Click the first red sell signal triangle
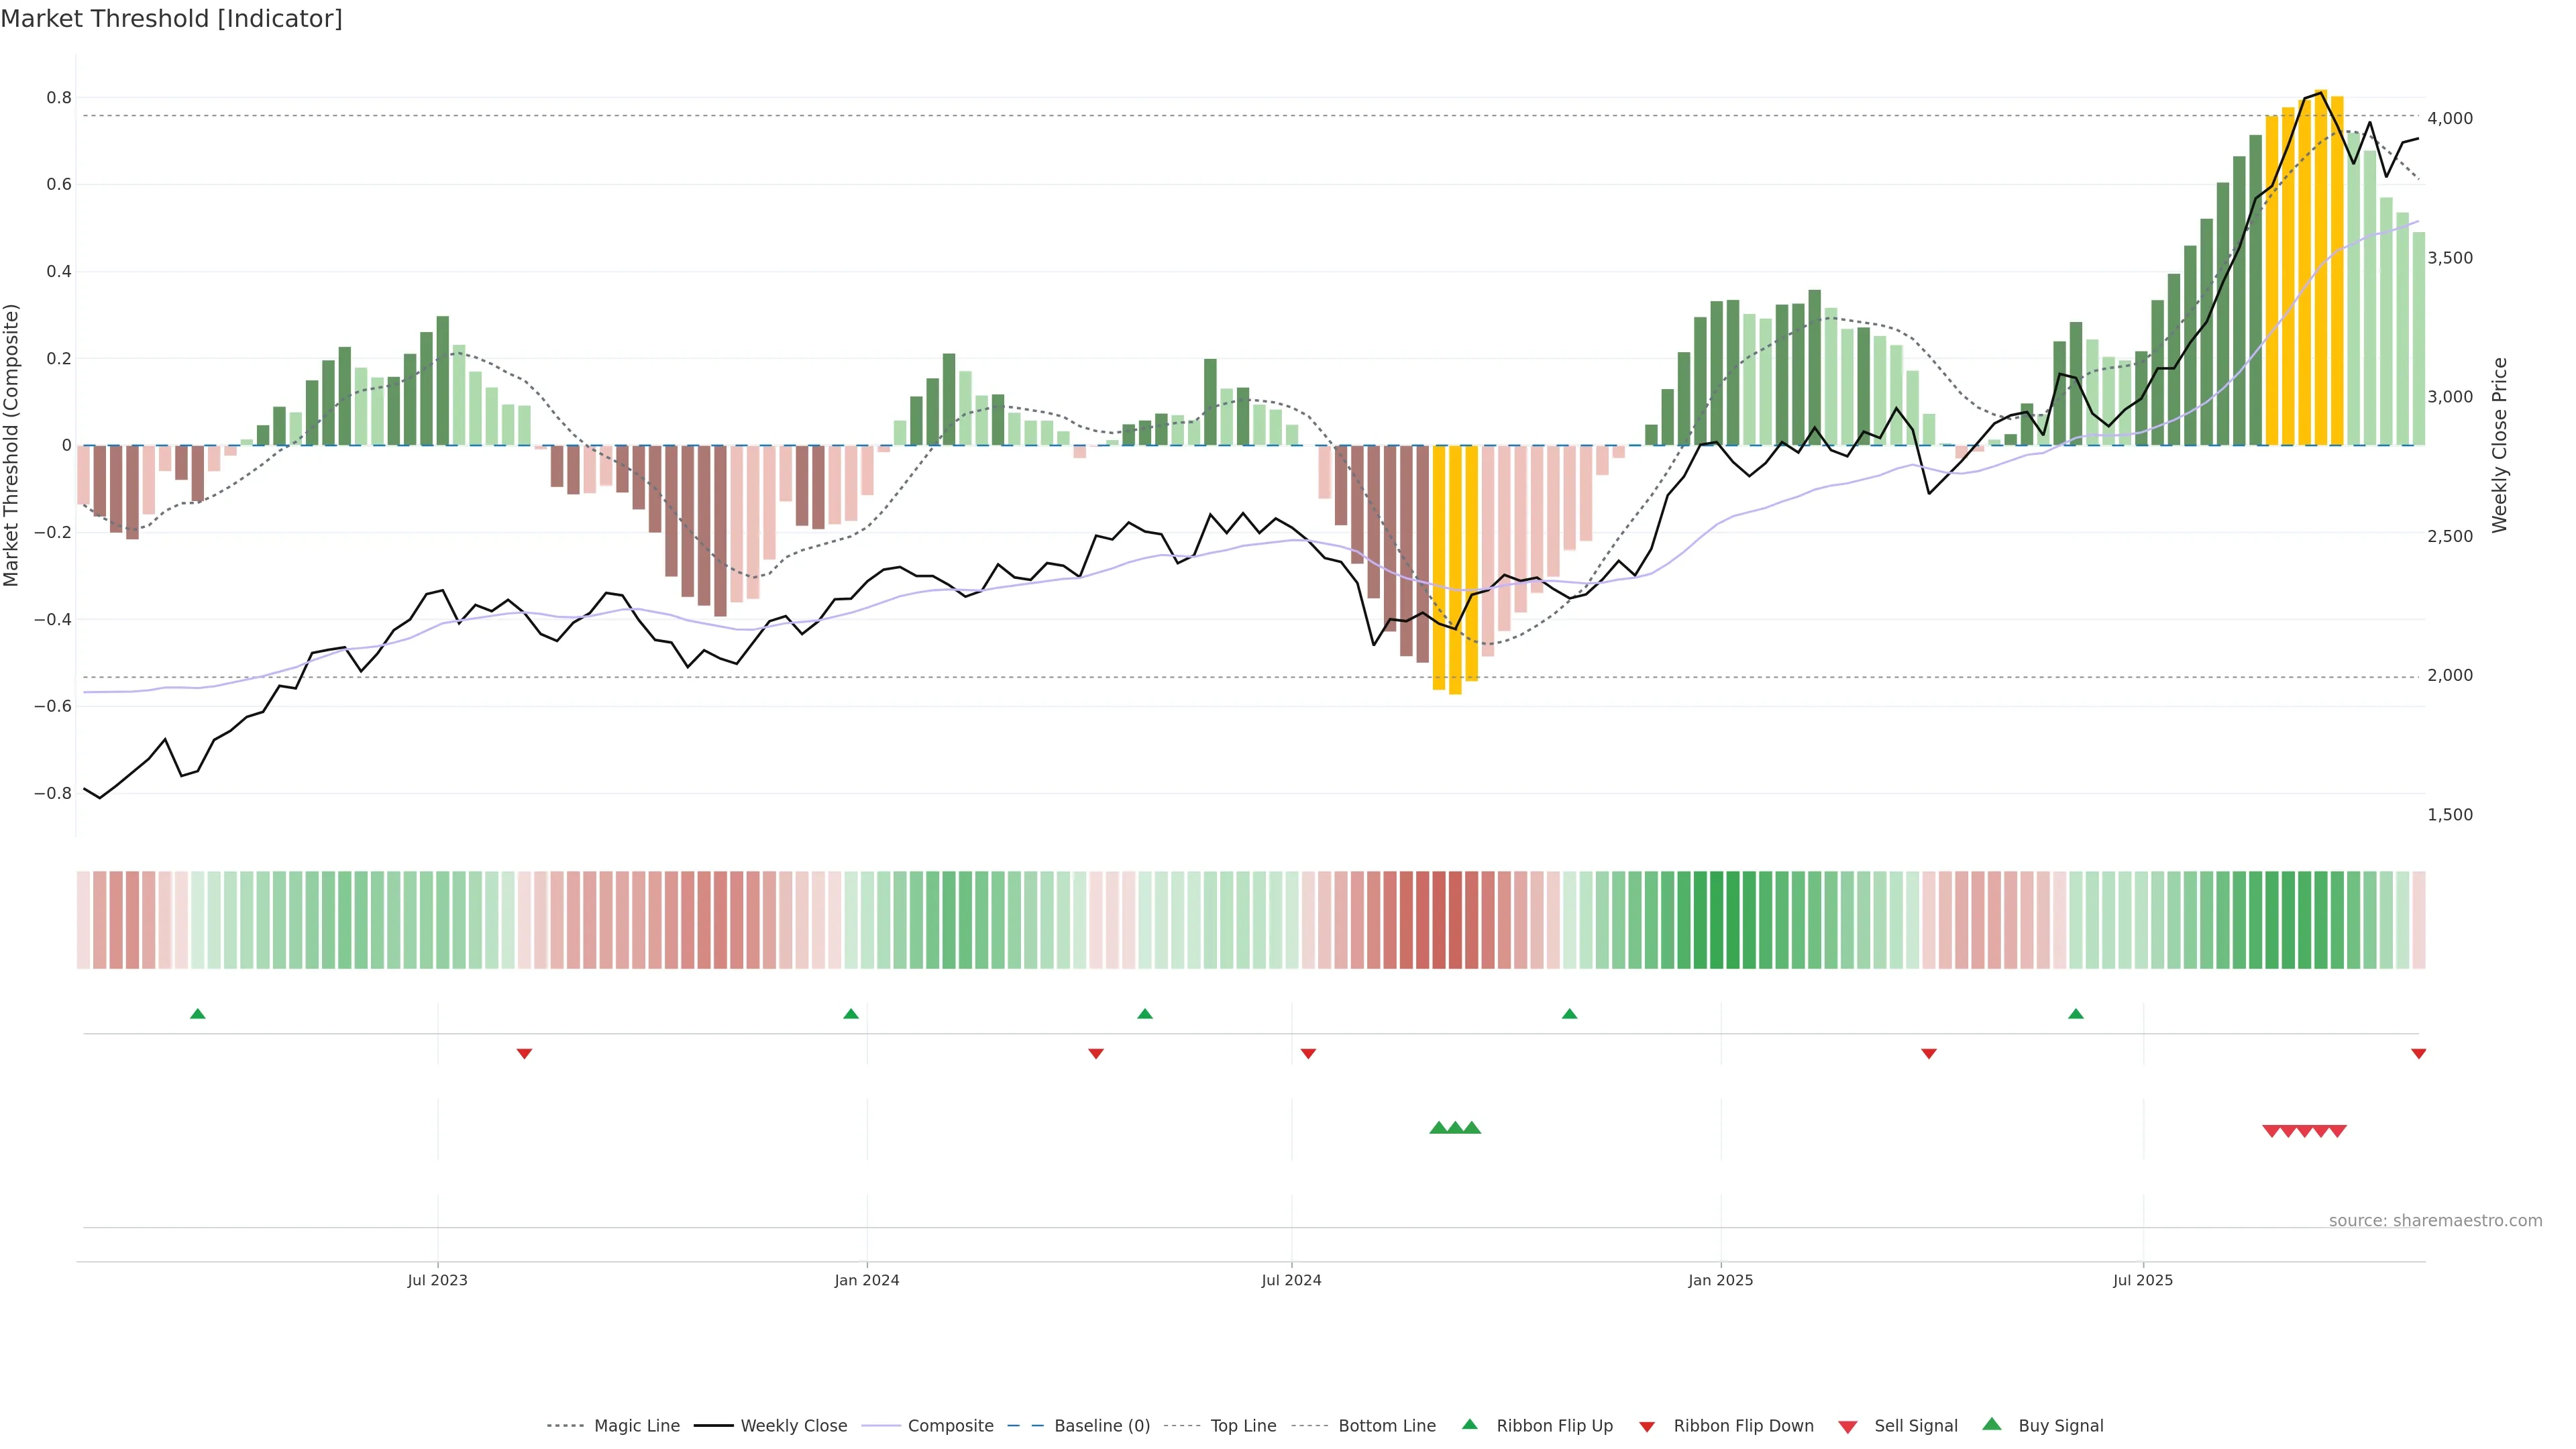This screenshot has height=1449, width=2576. point(2271,1131)
